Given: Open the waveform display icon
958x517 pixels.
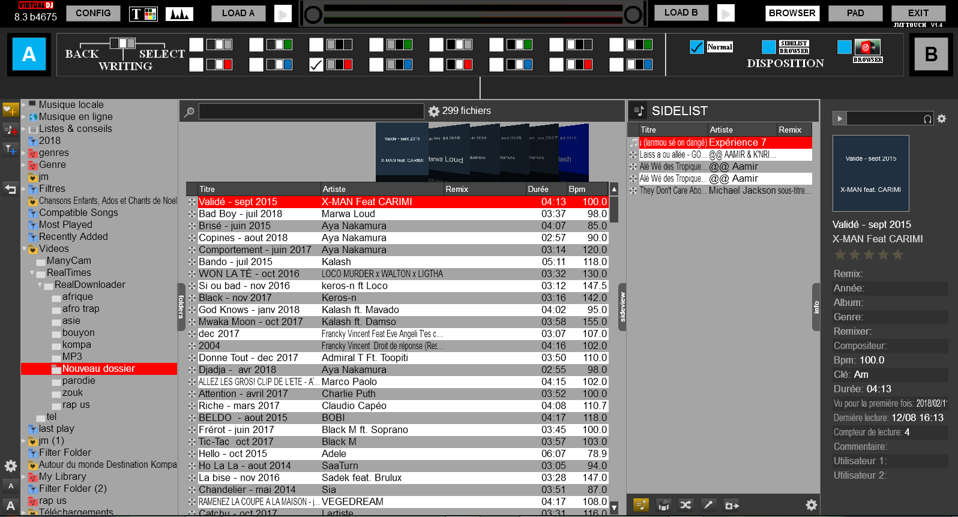Looking at the screenshot, I should (179, 14).
